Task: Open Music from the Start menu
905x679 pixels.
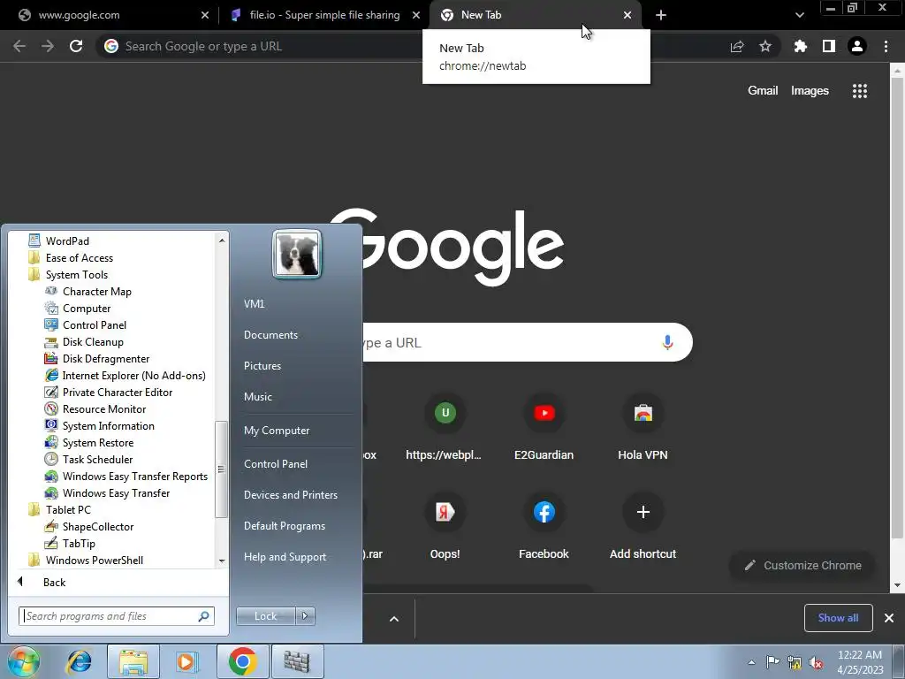Action: pos(258,397)
